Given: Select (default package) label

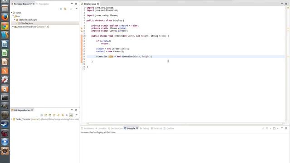Looking at the screenshot, I should click(28, 20).
